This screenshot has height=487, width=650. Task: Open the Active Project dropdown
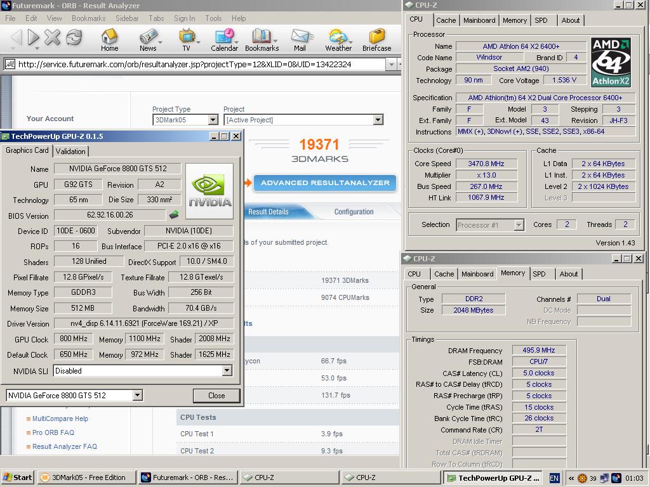tap(378, 120)
